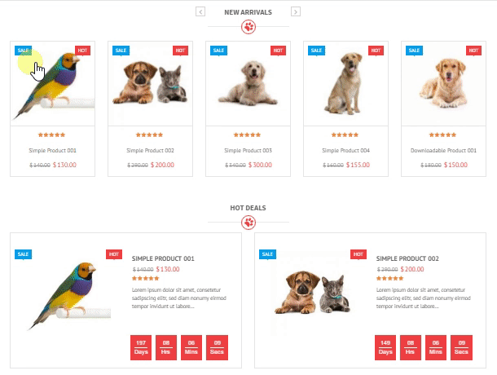Screen dimensions: 497x375
Task: Click the SALE badge on Hot Deals bird product
Action: [x=23, y=254]
